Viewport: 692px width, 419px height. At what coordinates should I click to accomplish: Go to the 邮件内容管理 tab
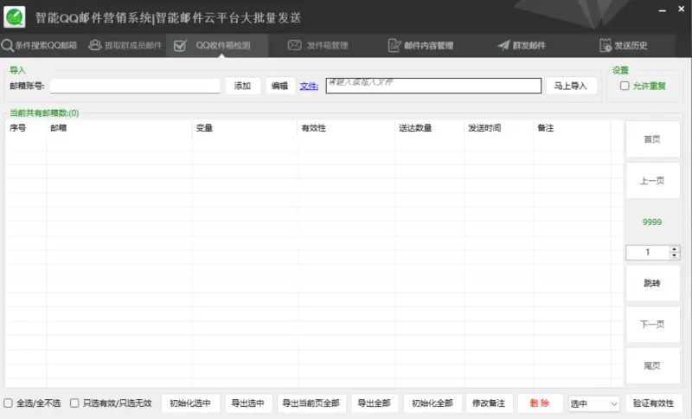420,45
